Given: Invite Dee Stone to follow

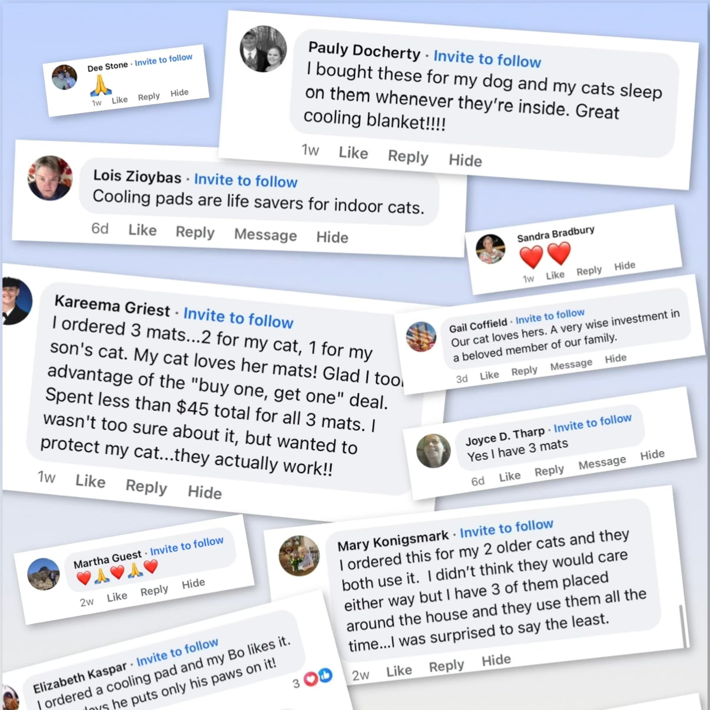Looking at the screenshot, I should click(x=164, y=59).
